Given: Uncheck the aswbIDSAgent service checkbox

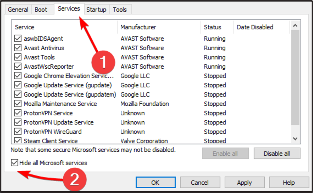Looking at the screenshot, I should pyautogui.click(x=18, y=39).
